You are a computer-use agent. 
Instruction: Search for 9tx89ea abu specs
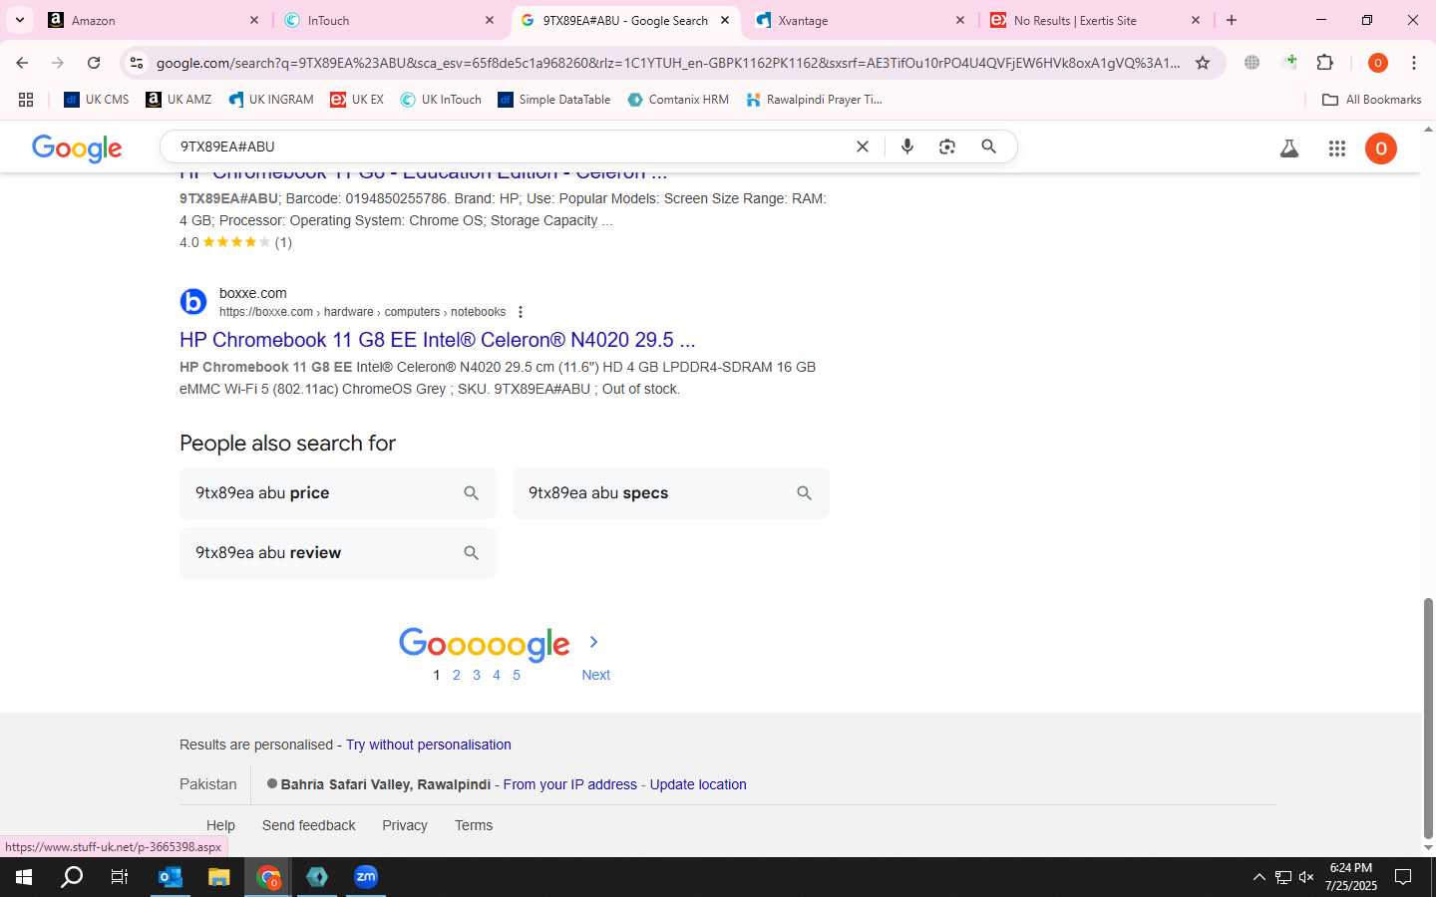(671, 493)
